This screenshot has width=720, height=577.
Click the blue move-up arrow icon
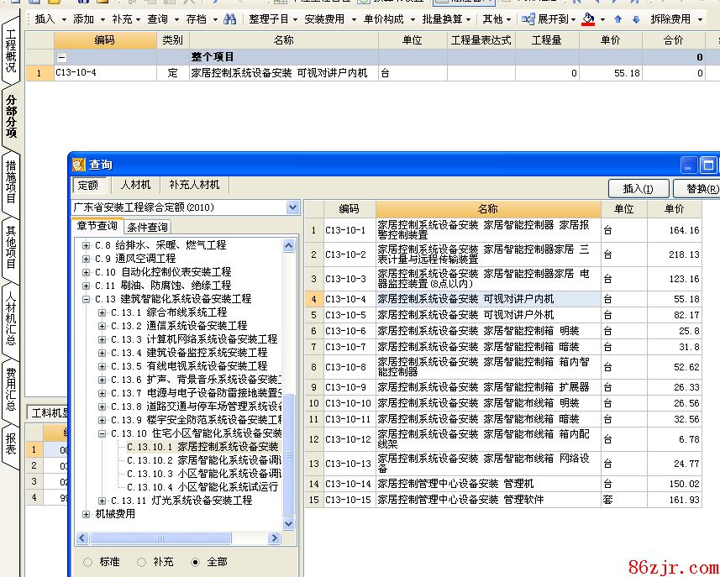pos(618,19)
